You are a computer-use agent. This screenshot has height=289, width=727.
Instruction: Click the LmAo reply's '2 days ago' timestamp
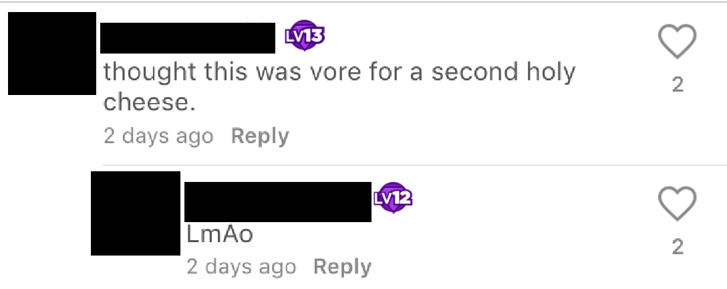tap(241, 267)
